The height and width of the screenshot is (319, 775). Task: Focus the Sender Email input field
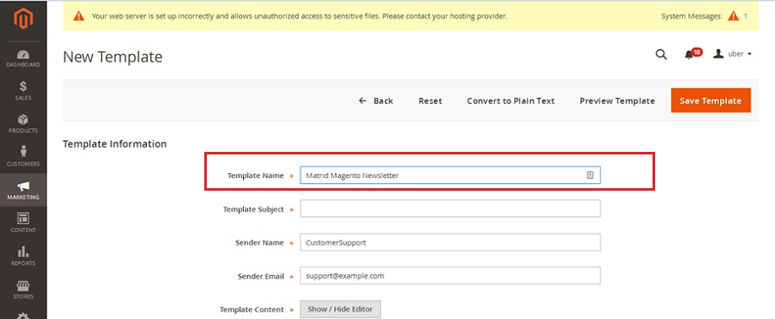click(450, 276)
